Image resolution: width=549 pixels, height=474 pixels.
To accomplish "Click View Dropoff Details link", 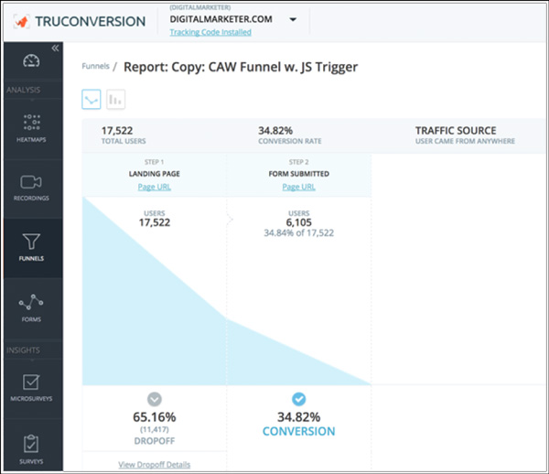I will [x=155, y=465].
